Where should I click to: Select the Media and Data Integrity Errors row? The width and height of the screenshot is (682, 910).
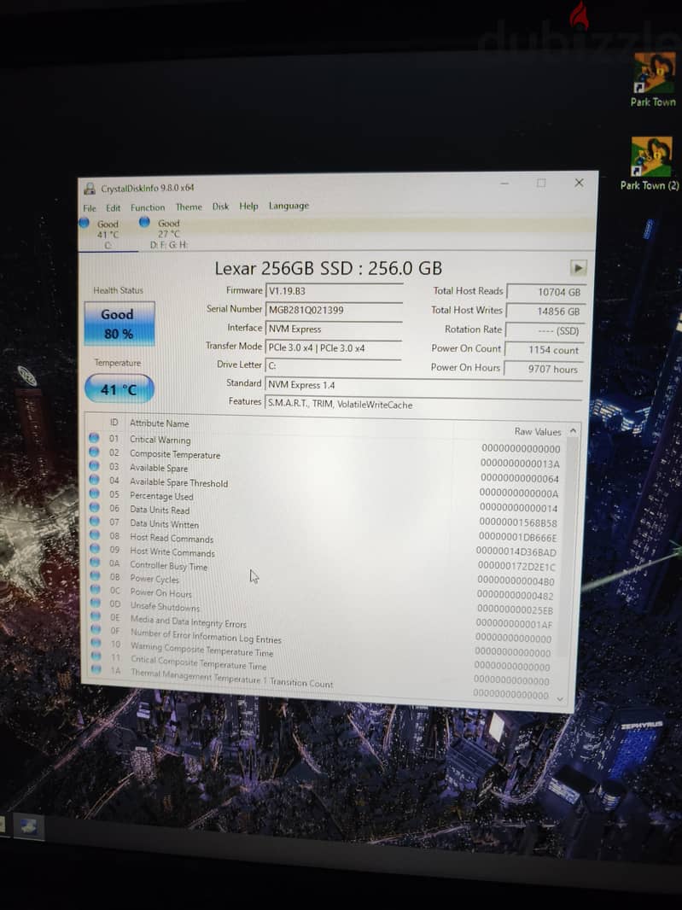click(x=324, y=630)
